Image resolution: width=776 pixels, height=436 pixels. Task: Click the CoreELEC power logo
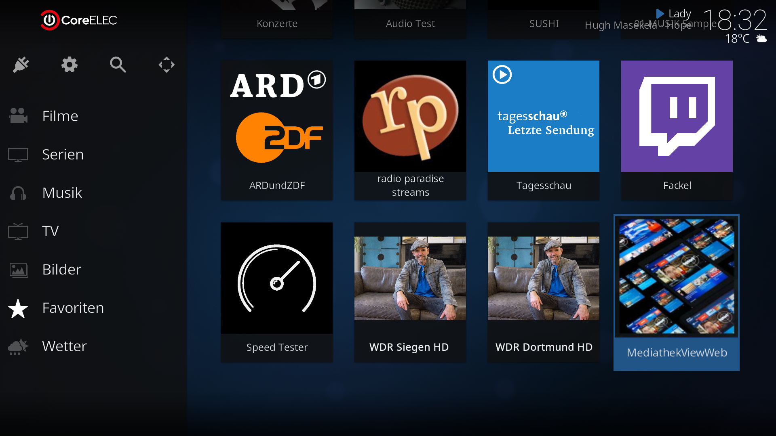50,20
